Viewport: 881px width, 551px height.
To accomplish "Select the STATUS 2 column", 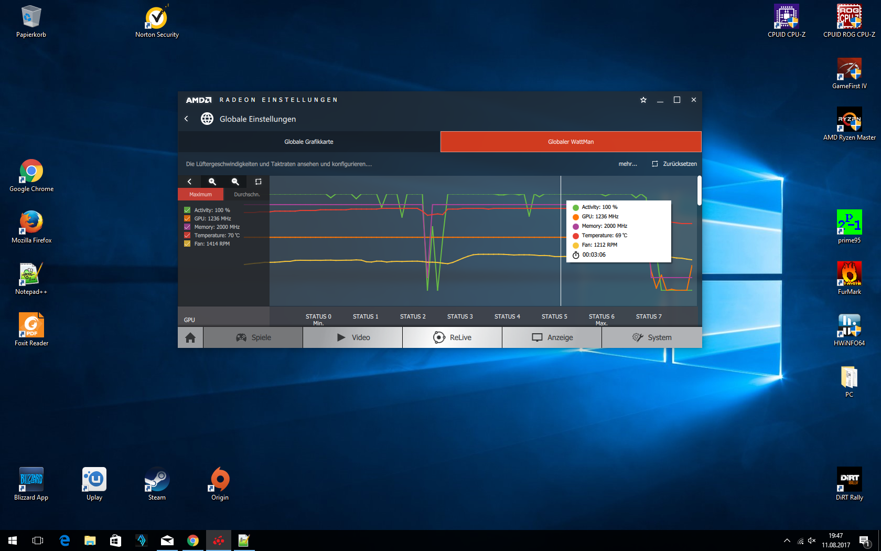I will 413,316.
